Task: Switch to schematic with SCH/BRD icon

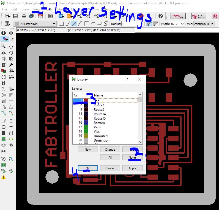Action: [40, 16]
